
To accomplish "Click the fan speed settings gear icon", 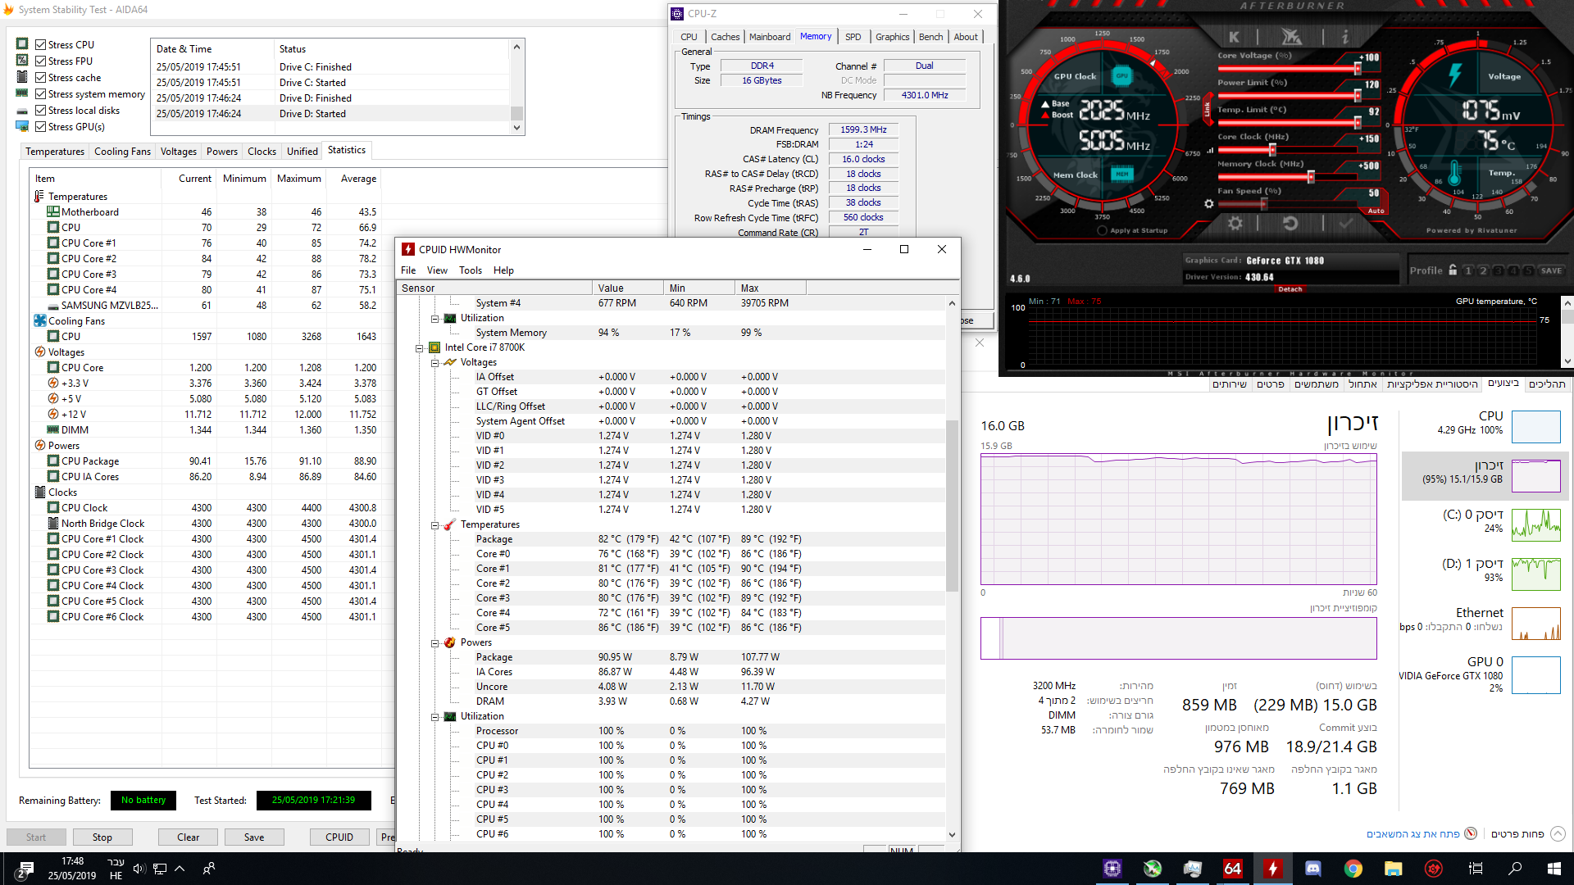I will coord(1208,203).
